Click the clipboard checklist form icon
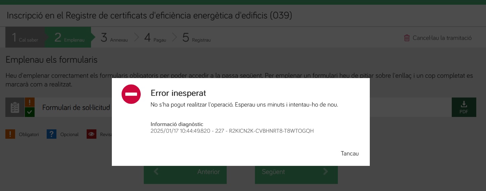 15,108
